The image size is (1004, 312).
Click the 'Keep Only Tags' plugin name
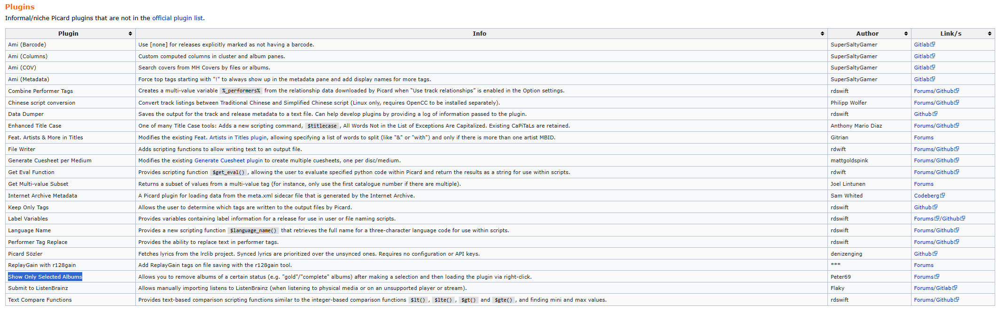[x=28, y=207]
